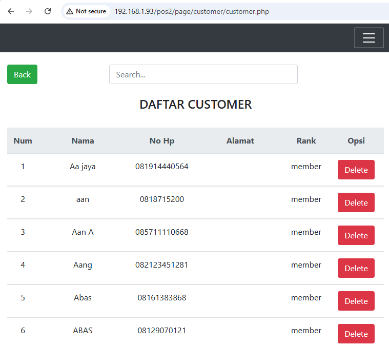Delete customer Aa jaya

[356, 170]
